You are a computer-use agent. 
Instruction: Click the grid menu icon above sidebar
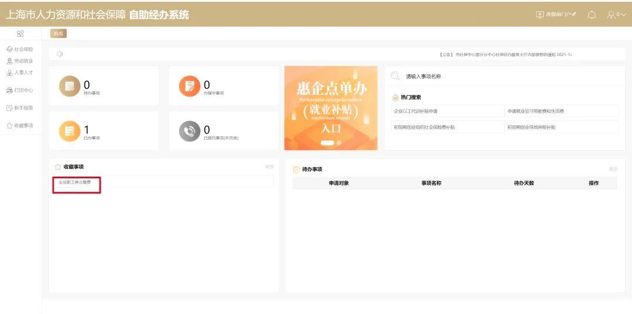(20, 34)
